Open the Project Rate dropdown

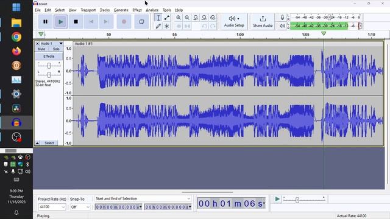(x=52, y=207)
